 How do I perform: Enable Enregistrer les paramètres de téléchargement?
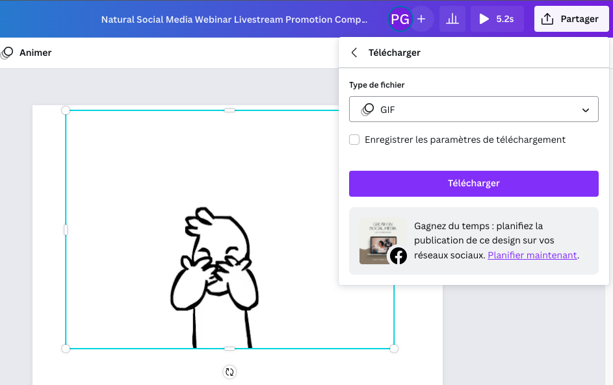(x=354, y=140)
